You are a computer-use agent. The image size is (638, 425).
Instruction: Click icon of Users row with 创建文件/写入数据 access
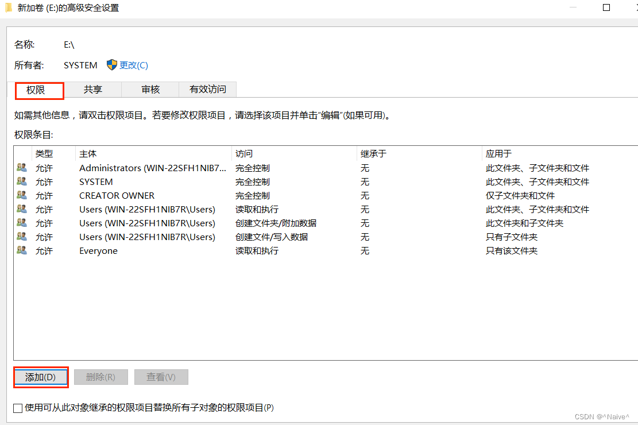click(22, 237)
